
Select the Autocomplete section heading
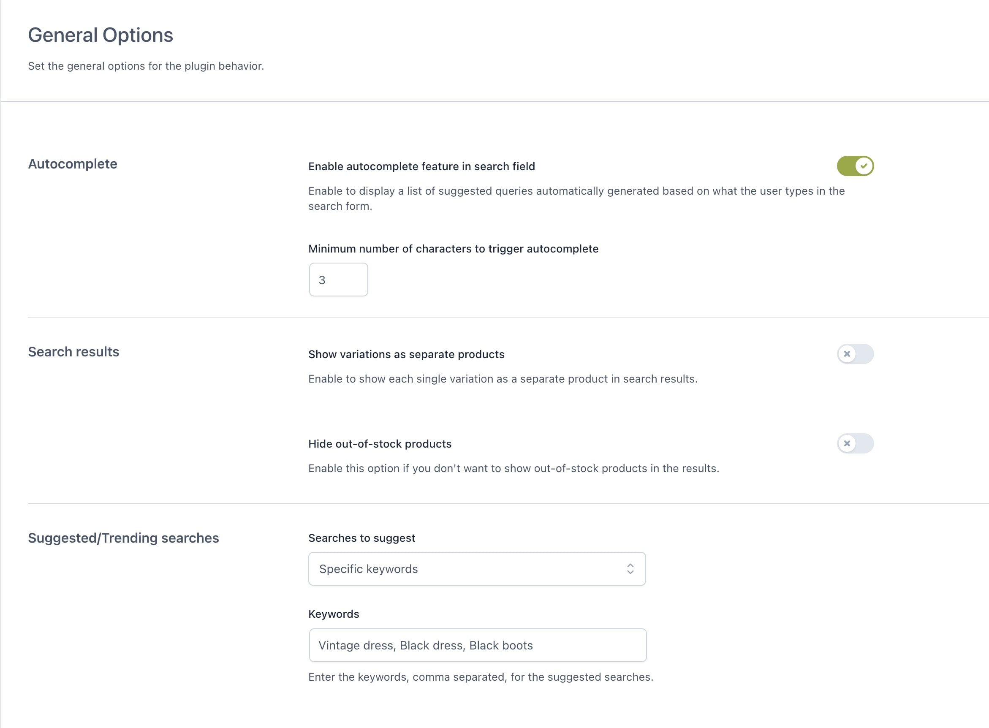pyautogui.click(x=73, y=164)
